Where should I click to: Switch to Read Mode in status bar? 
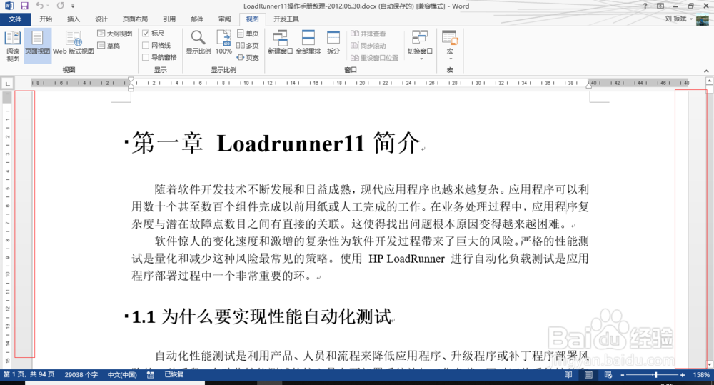coord(568,374)
